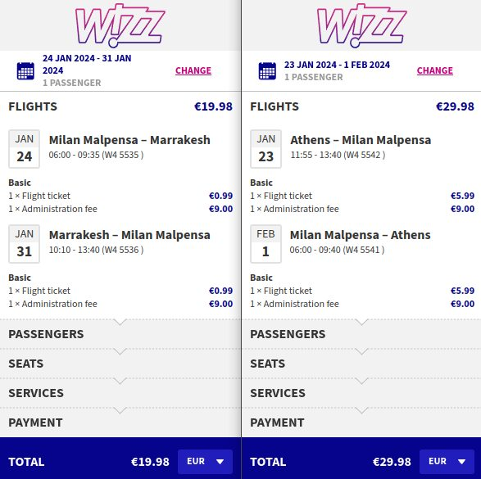Open Flights section header showing €29.98
The height and width of the screenshot is (479, 481).
(x=361, y=106)
